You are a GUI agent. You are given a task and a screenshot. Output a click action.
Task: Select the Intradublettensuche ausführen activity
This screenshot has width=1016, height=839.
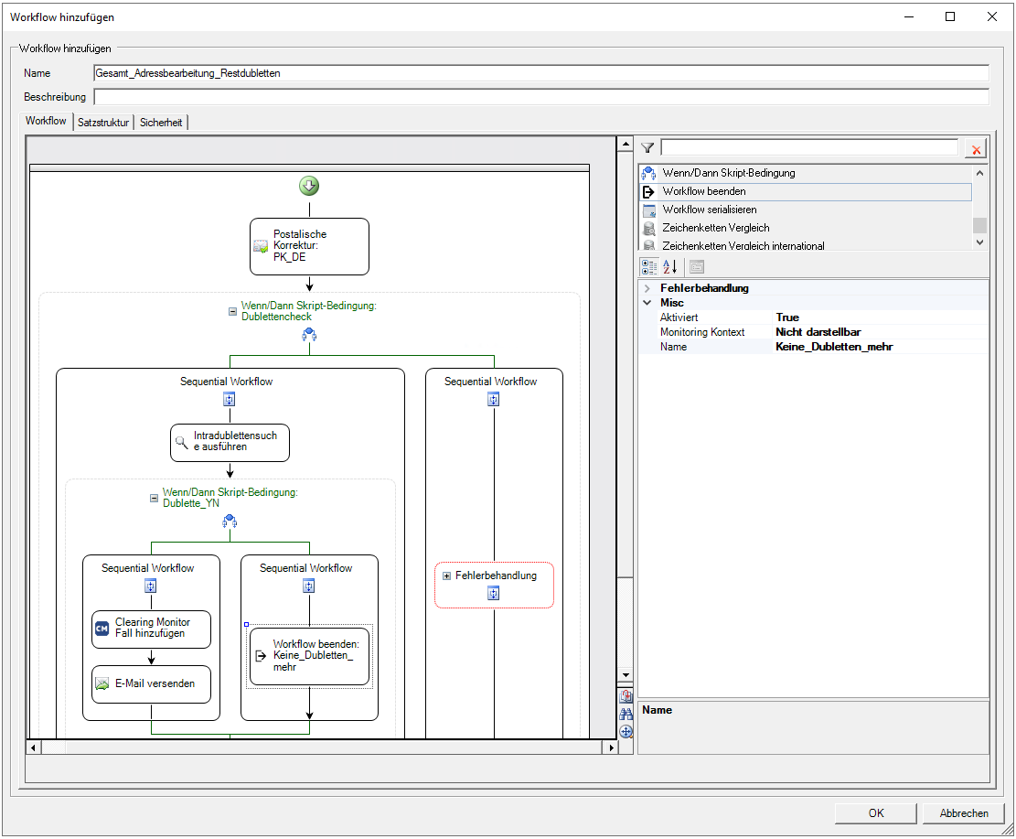pyautogui.click(x=230, y=443)
